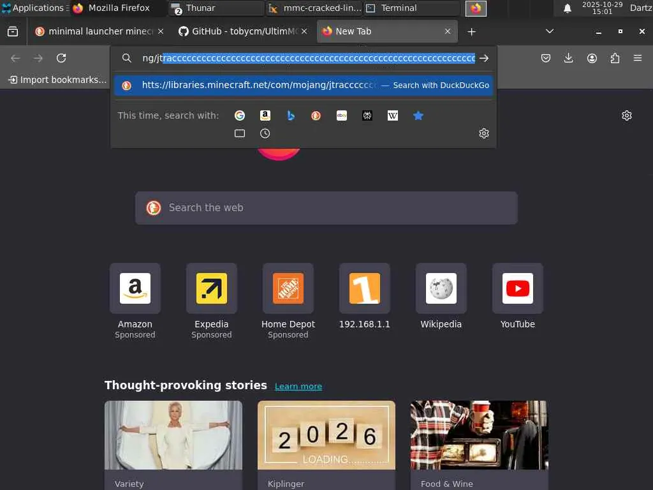This screenshot has height=490, width=653.
Task: Open Save to Pocket button
Action: coord(546,58)
